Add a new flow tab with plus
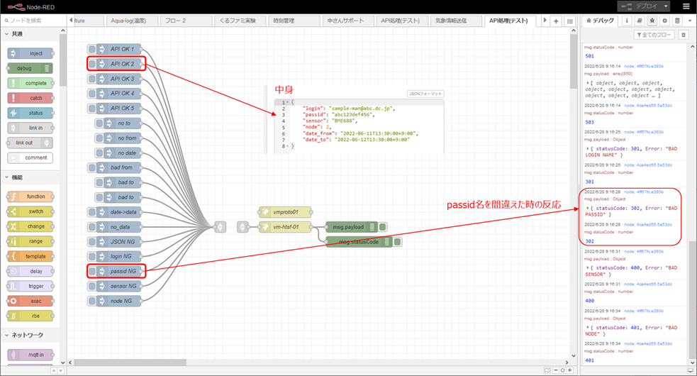 pyautogui.click(x=557, y=21)
